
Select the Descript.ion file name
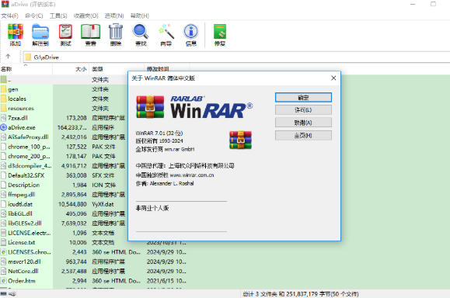(24, 185)
